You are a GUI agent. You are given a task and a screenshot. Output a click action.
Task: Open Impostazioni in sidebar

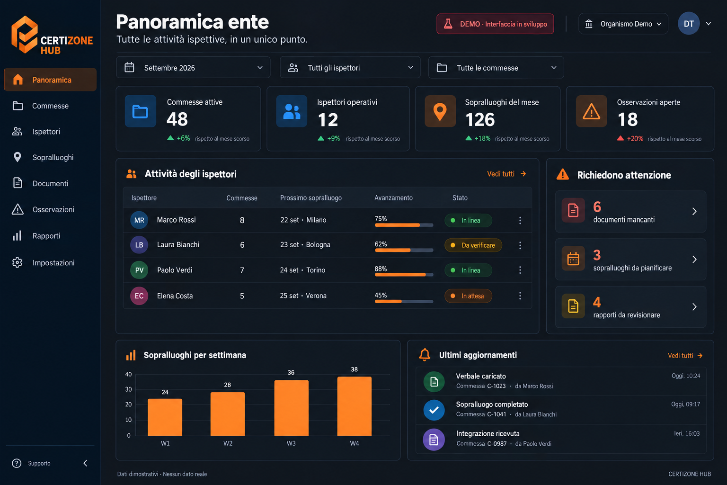pyautogui.click(x=50, y=262)
